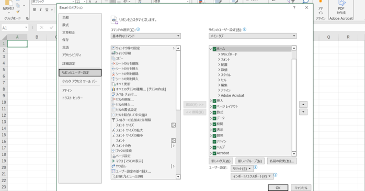Expand the フォント group under ホーム
This screenshot has height=191, width=365.
219,60
